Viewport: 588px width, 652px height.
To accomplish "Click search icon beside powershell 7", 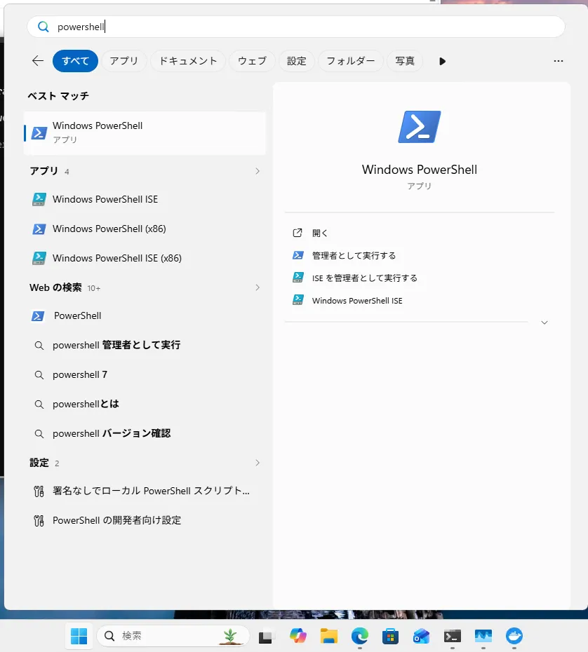I will pos(39,375).
